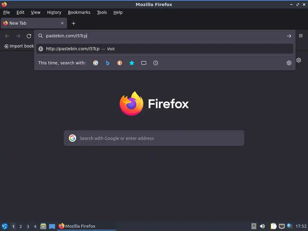
Task: Switch to workspace 4
Action: pos(35,226)
